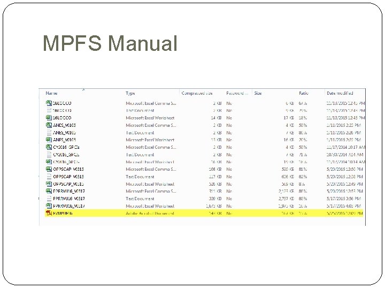This screenshot has height=289, width=385.
Task: Click OPPSCAP_V0515 comma-separated file icon
Action: coord(49,169)
